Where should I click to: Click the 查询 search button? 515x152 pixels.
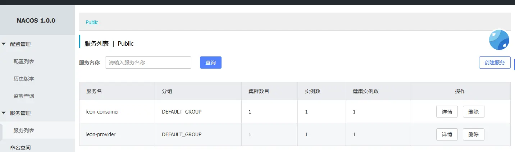click(x=211, y=63)
